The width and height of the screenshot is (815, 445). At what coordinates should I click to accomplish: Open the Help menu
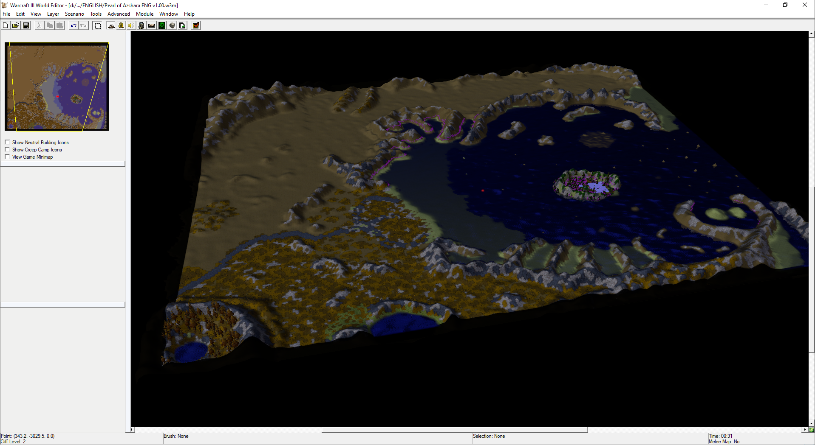pyautogui.click(x=189, y=14)
